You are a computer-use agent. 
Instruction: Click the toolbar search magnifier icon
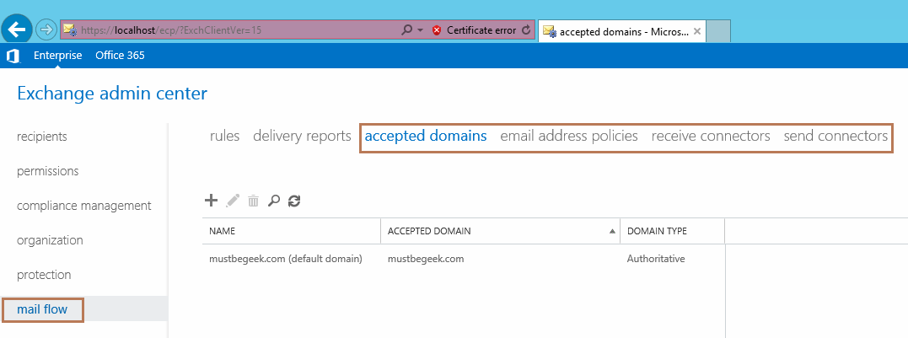[x=274, y=201]
